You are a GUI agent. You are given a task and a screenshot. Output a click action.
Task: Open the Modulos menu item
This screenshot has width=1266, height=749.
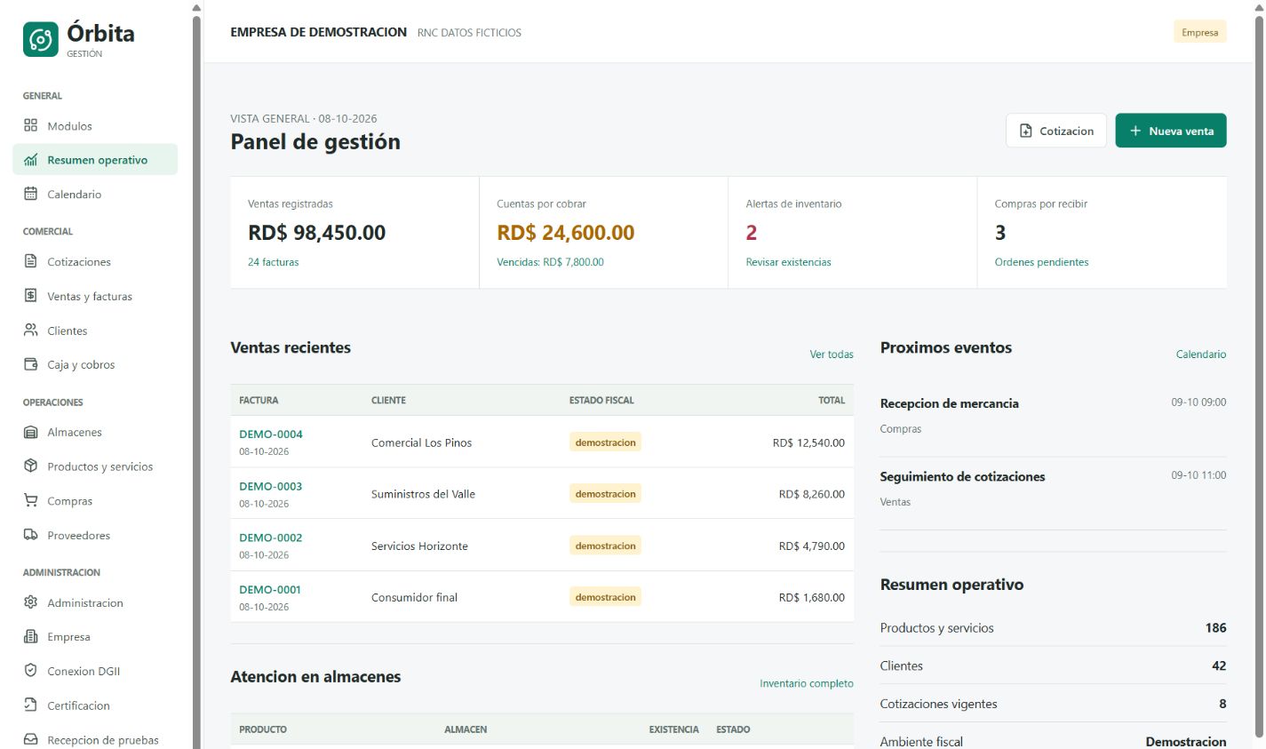(x=95, y=126)
